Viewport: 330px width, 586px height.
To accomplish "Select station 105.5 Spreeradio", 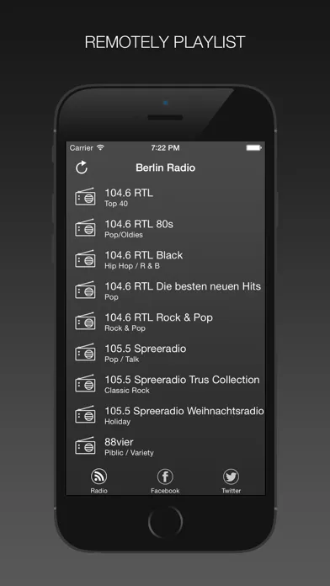I will (x=146, y=349).
